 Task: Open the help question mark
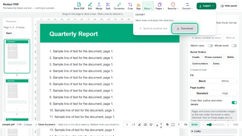[179, 124]
